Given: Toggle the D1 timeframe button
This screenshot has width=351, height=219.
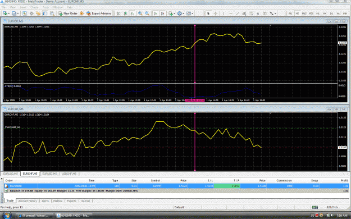Looking at the screenshot, I should 331,13.
